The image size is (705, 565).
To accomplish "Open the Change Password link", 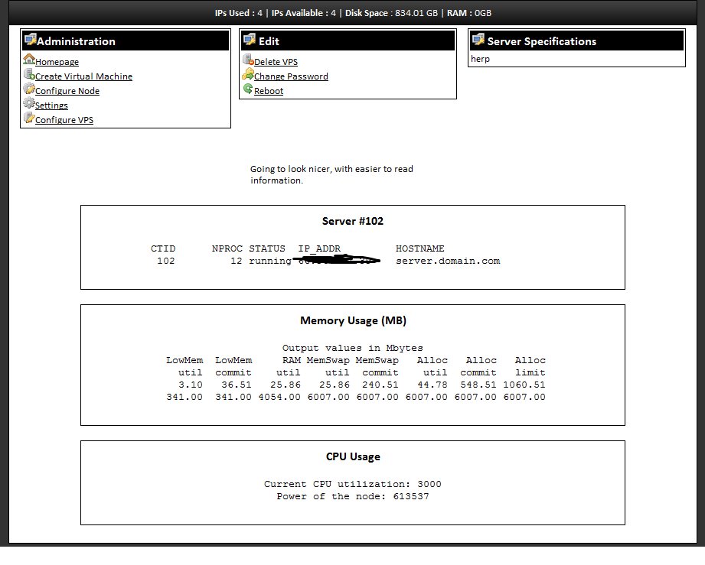I will (291, 76).
